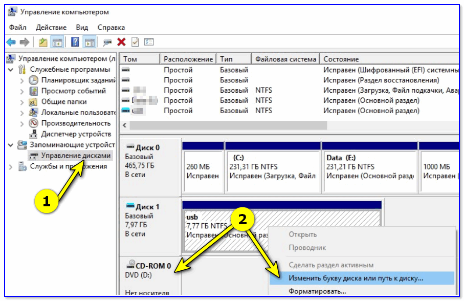Click the last toolbar icon with checklist
Viewport: 464px width, 301px height.
pos(149,42)
